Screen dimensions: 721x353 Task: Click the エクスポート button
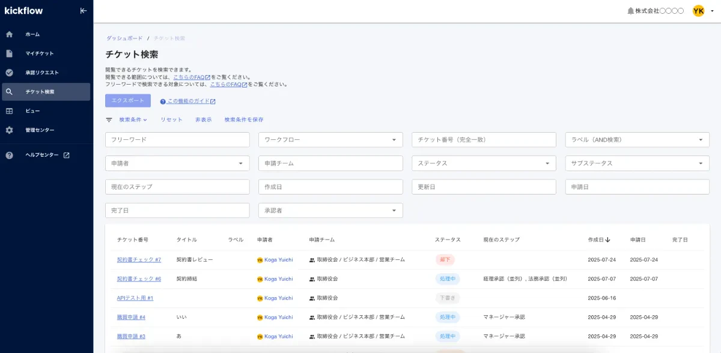click(128, 101)
